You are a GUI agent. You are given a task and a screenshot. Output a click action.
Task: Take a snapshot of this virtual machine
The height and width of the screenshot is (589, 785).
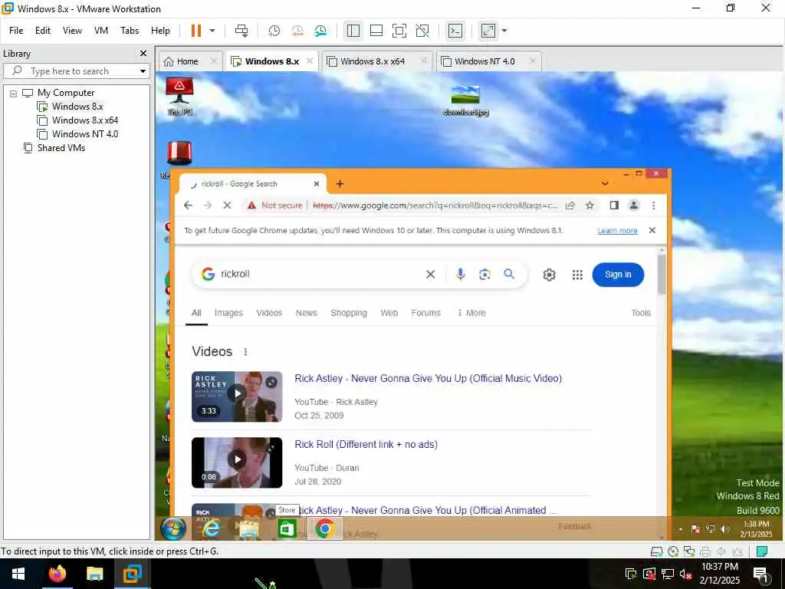tap(274, 31)
